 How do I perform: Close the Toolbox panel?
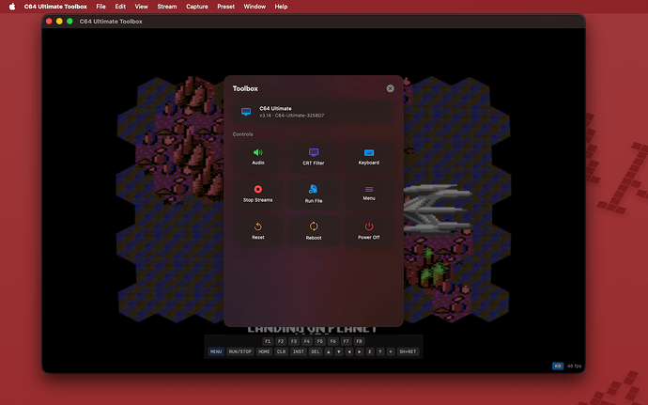click(390, 88)
